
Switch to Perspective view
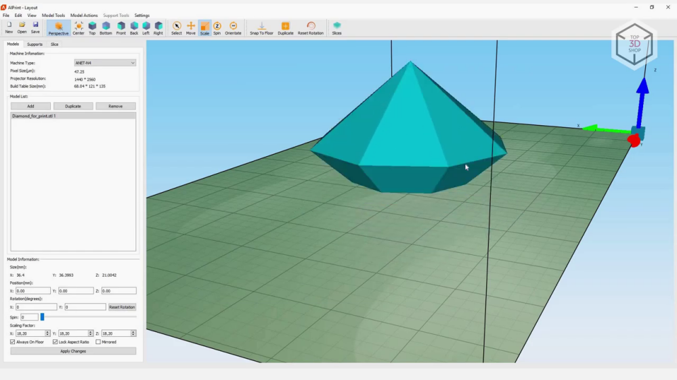(58, 28)
